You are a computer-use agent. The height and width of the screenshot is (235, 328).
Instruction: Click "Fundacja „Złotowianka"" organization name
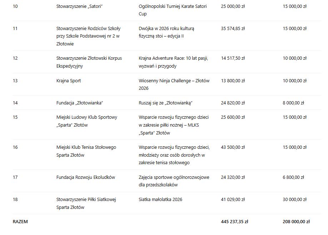[x=80, y=103]
